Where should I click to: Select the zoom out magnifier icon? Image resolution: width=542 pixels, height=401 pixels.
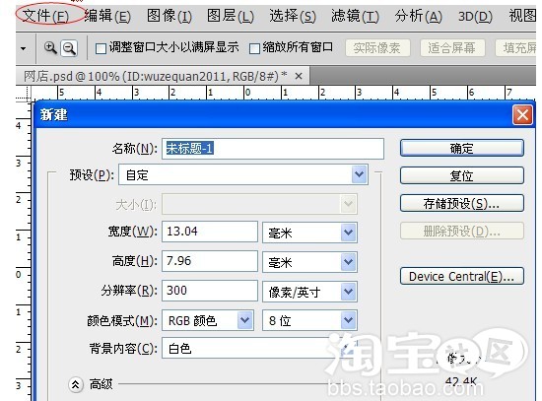coord(69,48)
